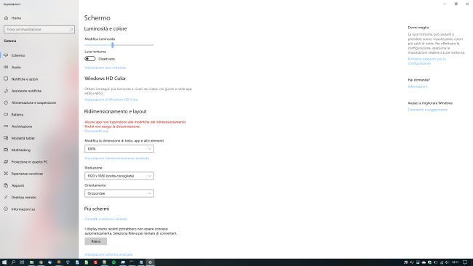
Task: Open Task View on the taskbar
Action: 22,262
